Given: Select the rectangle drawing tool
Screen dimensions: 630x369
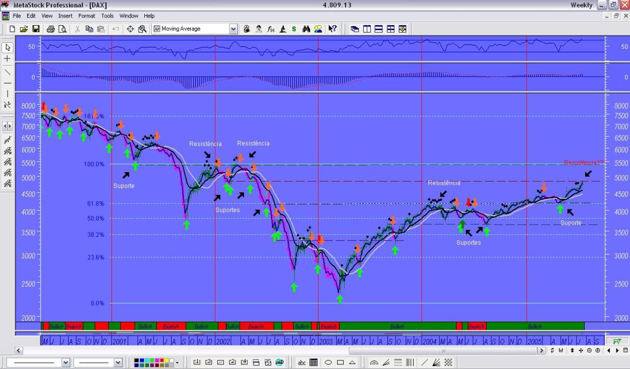Looking at the screenshot, I should pyautogui.click(x=340, y=362).
